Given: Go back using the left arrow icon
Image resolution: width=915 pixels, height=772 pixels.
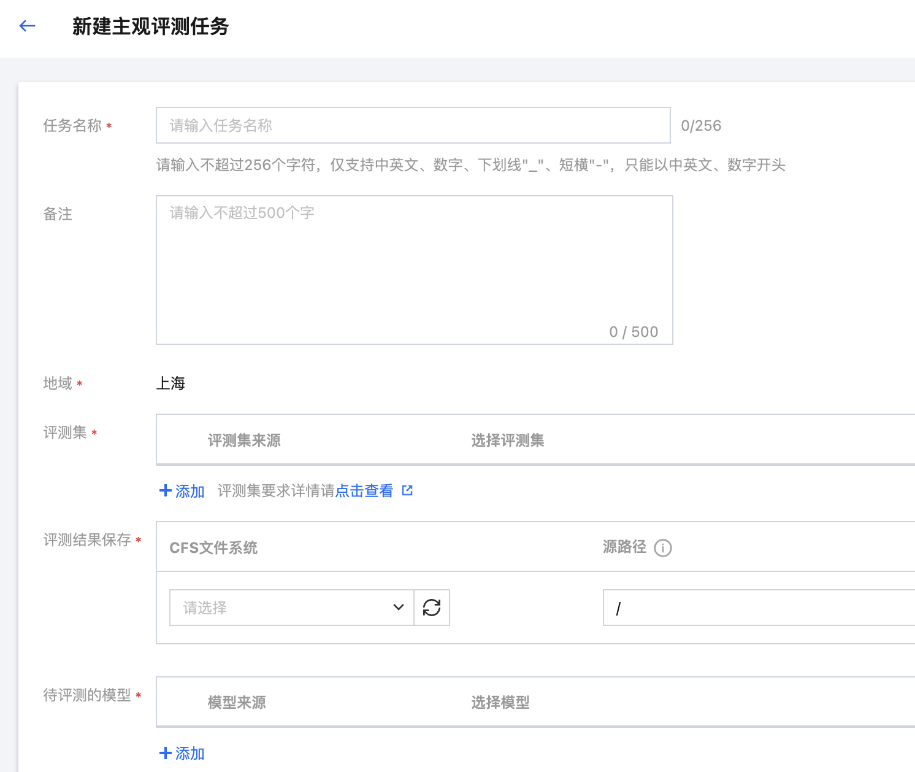Looking at the screenshot, I should (27, 26).
